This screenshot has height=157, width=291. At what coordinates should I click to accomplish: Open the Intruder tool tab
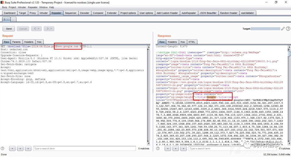44,13
